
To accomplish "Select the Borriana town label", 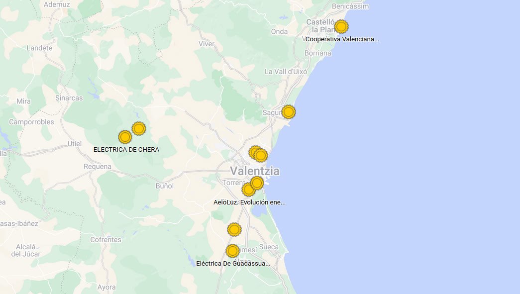I will 317,53.
